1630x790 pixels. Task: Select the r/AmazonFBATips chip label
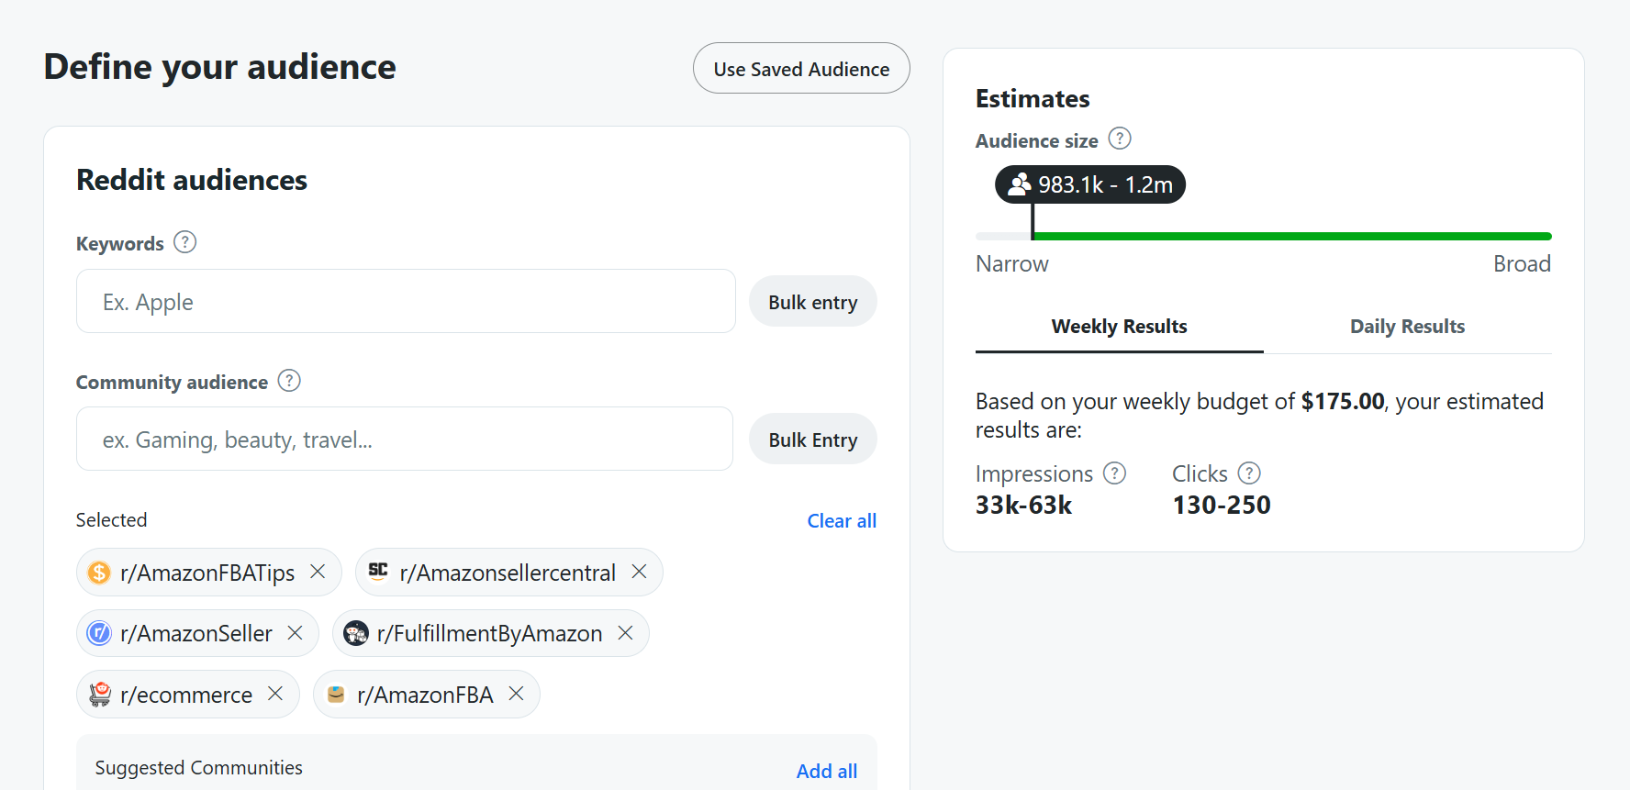click(x=207, y=573)
